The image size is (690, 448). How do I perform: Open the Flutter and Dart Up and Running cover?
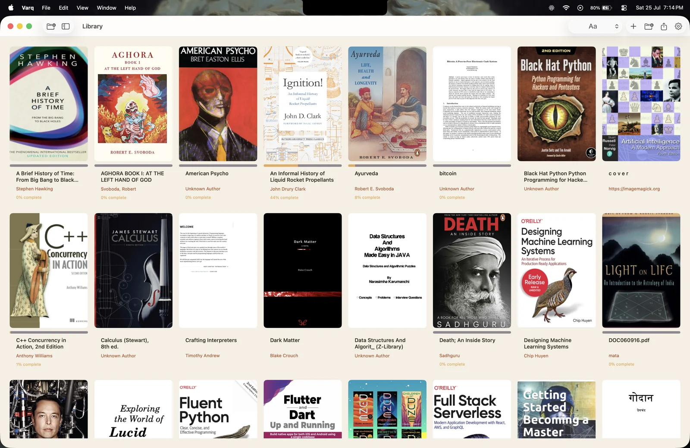click(x=303, y=409)
